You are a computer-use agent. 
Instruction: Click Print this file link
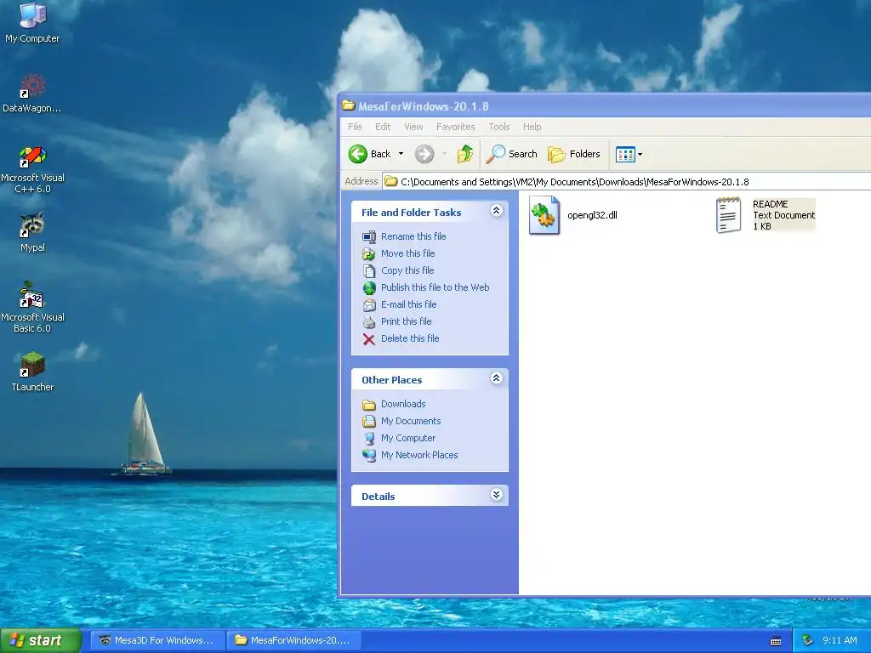406,321
